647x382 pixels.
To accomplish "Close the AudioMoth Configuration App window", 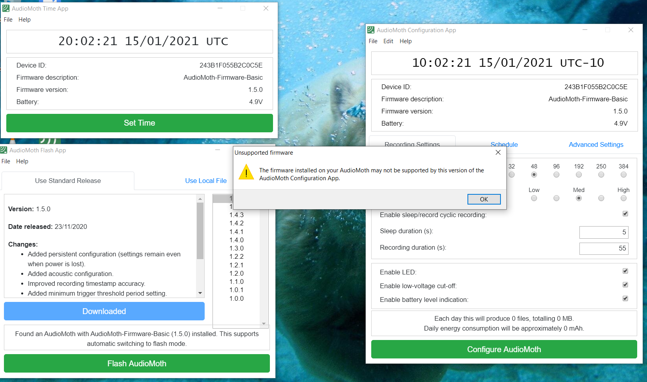I will [631, 30].
